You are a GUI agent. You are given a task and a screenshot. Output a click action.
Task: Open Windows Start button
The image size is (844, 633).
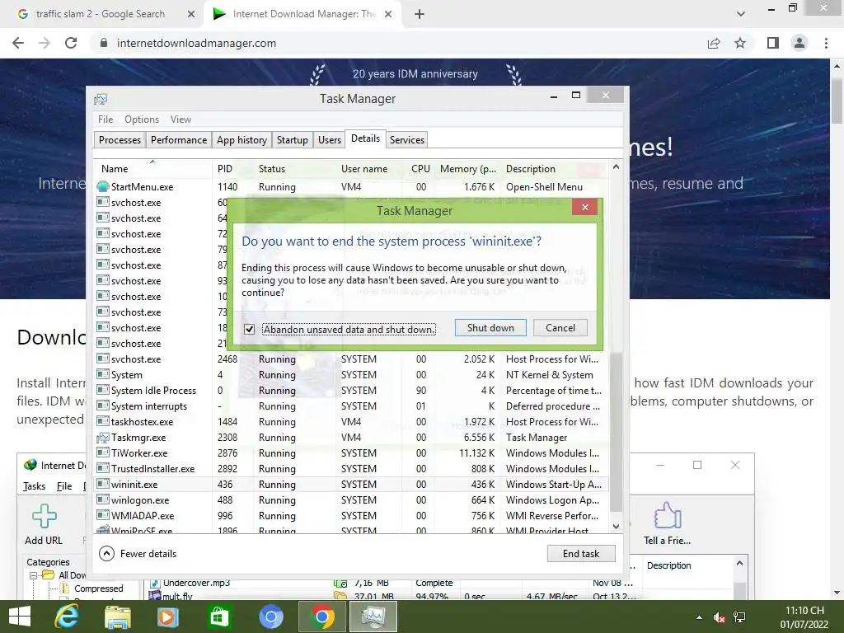tap(20, 617)
